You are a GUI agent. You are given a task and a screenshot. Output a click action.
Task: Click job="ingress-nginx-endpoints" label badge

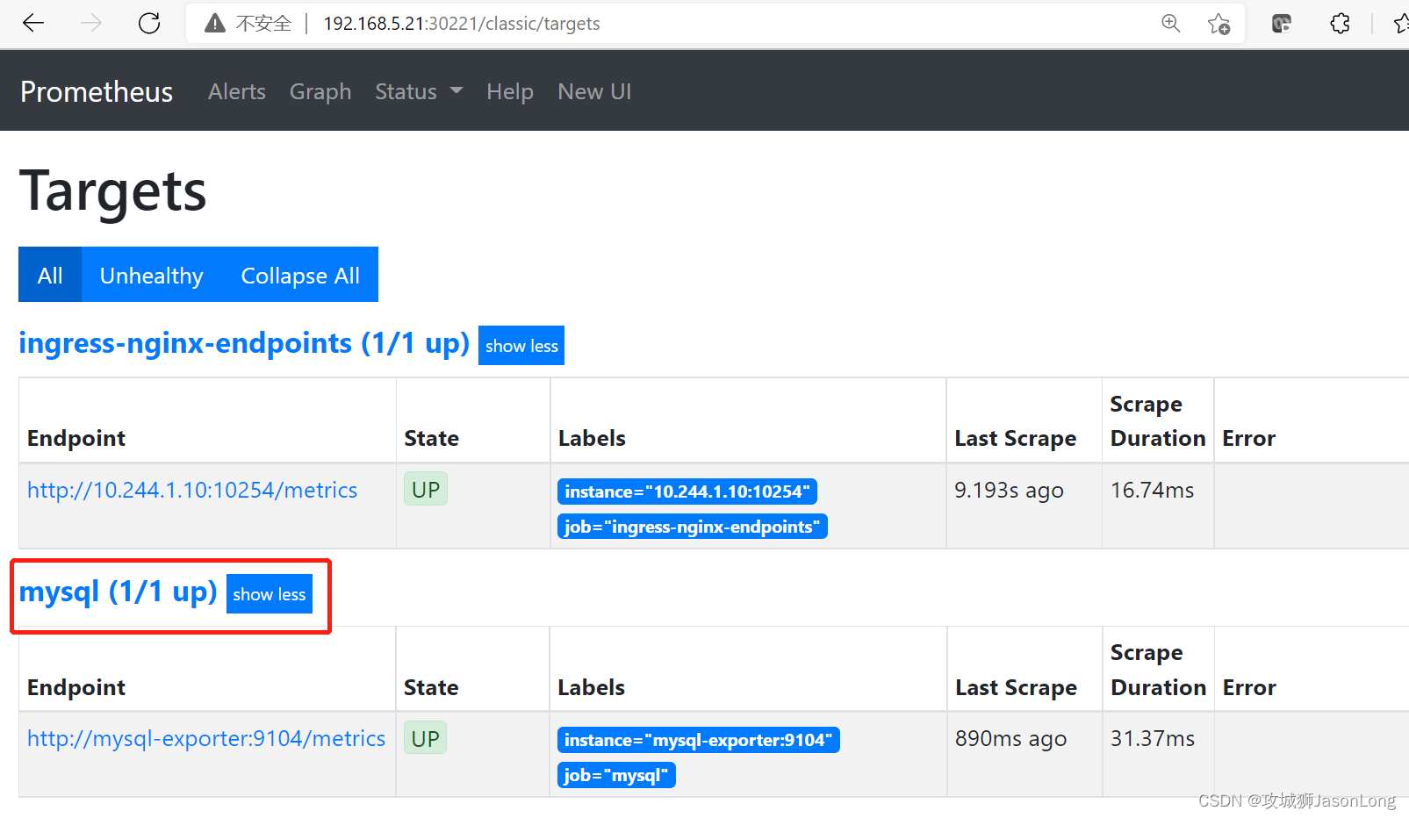pyautogui.click(x=693, y=527)
